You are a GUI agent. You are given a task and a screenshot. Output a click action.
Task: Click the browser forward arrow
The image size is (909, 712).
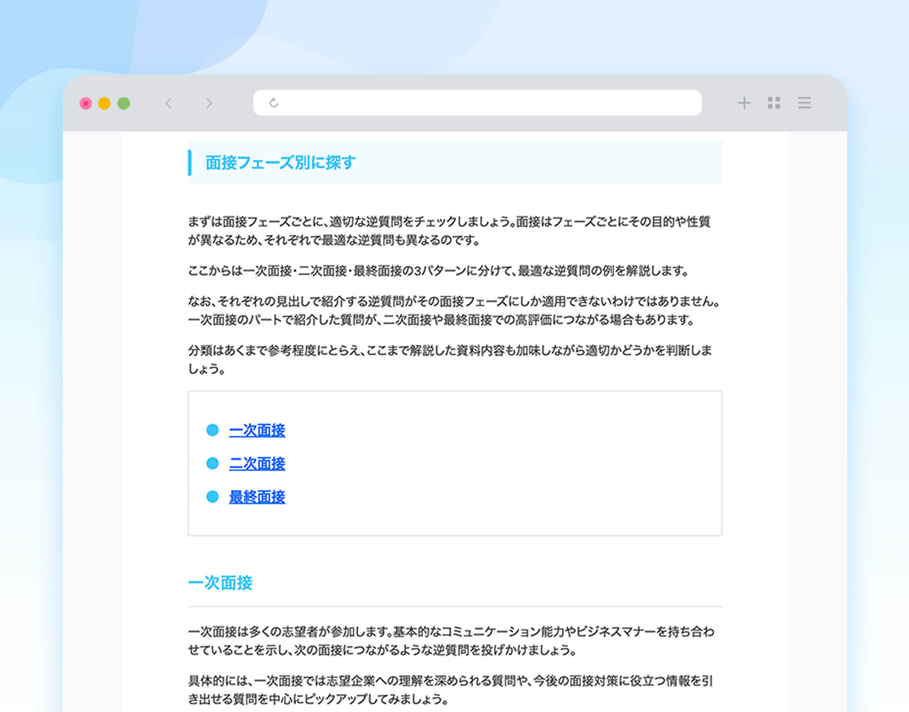pos(209,103)
